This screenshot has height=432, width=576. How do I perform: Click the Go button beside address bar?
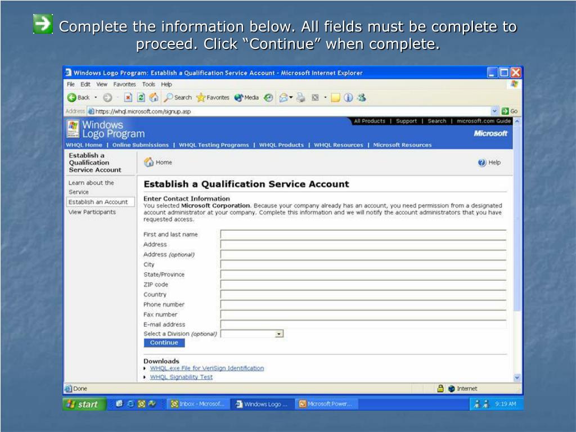click(x=510, y=111)
